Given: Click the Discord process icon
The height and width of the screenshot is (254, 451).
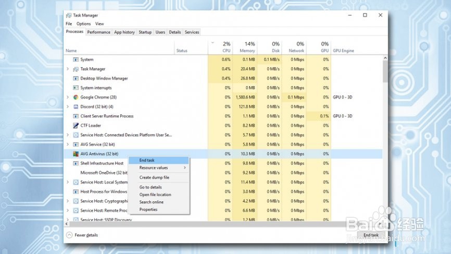Looking at the screenshot, I should [x=76, y=107].
